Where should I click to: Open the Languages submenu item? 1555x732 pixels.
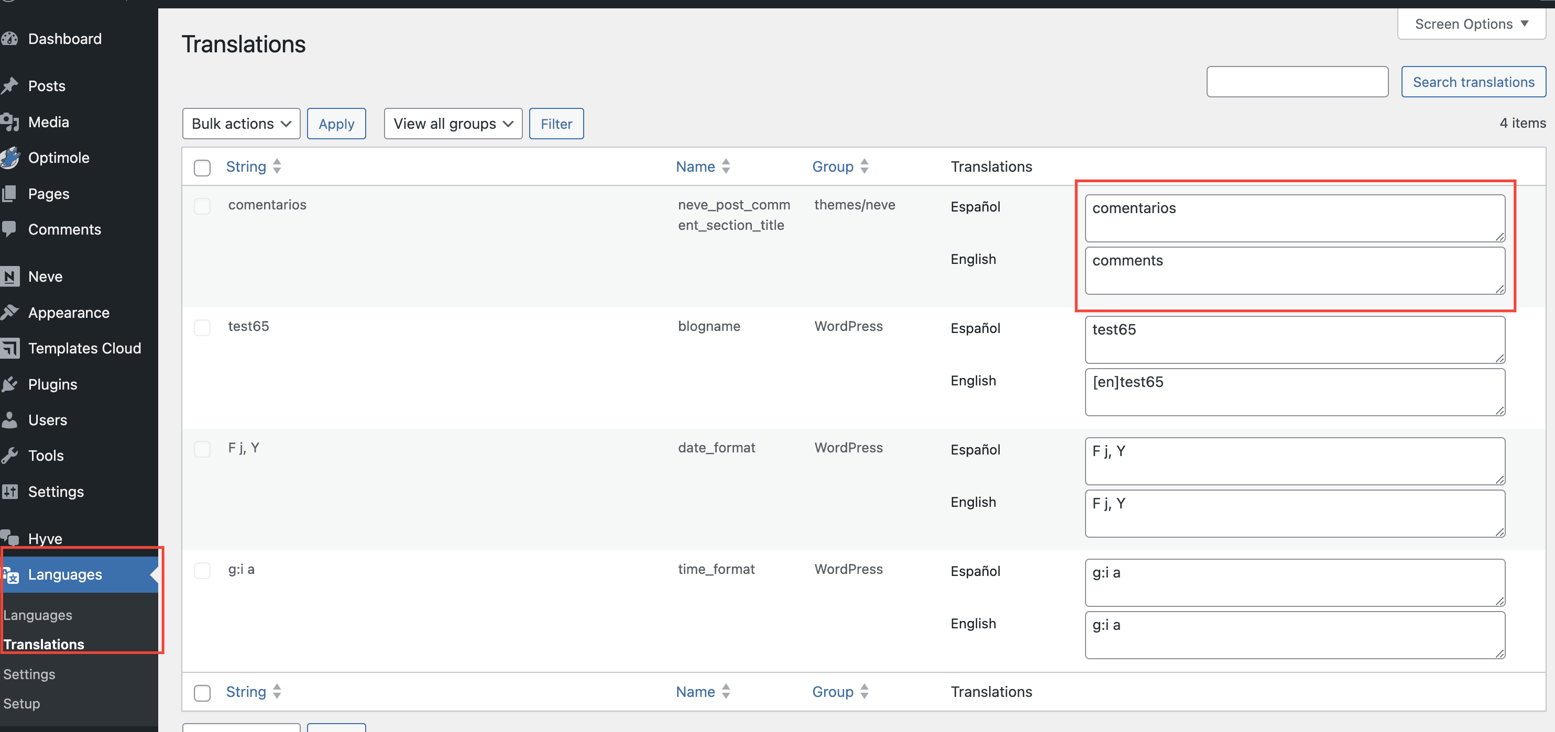(37, 615)
